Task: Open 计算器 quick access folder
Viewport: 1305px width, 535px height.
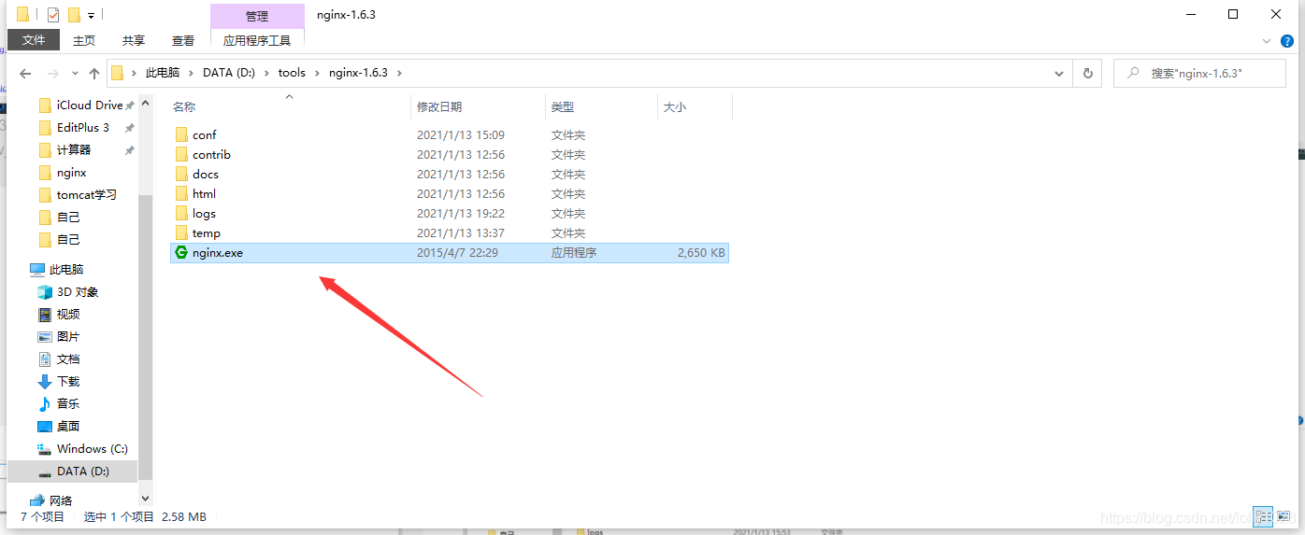Action: pyautogui.click(x=65, y=149)
